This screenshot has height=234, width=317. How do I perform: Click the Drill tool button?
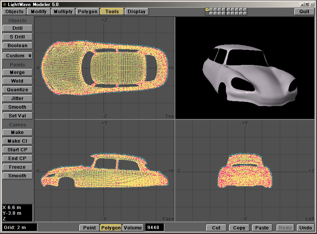point(17,28)
